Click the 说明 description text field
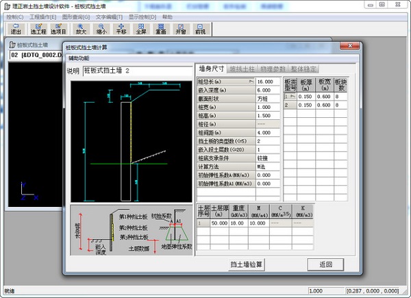Screen dimensions: 411x298 [x=137, y=71]
